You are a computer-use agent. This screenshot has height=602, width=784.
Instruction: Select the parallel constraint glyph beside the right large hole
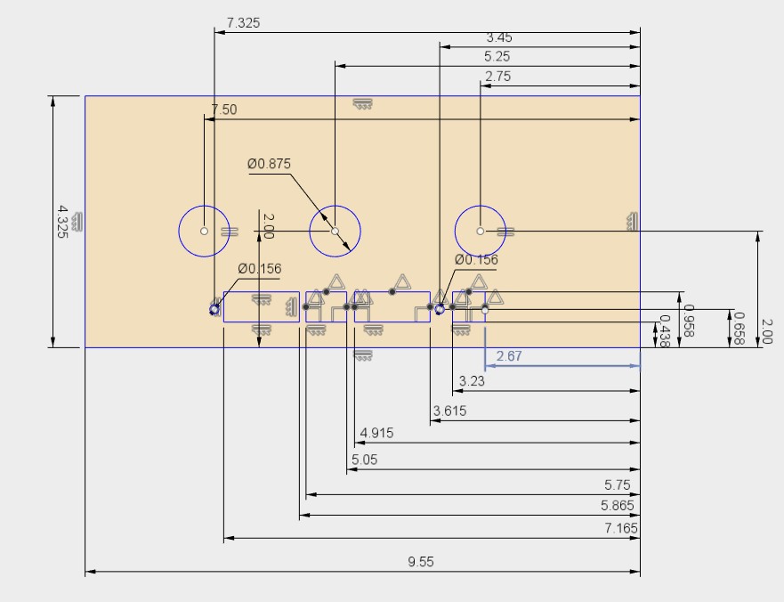[505, 231]
